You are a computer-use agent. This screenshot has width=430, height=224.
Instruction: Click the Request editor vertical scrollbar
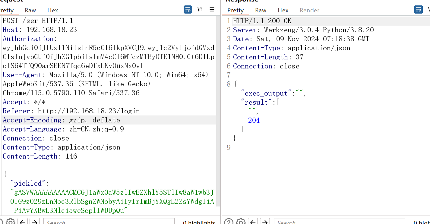(218, 112)
